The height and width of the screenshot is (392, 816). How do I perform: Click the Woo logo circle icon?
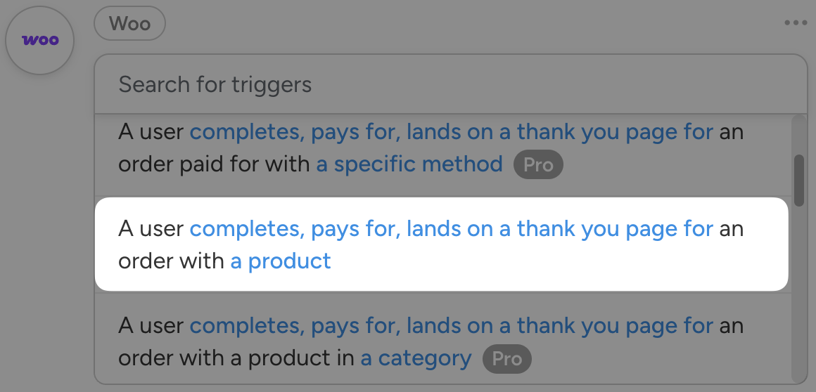point(39,40)
